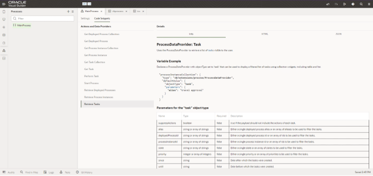The height and width of the screenshot is (176, 373).
Task: Click the 1.0 version badge in the header
Action: [x=89, y=4]
